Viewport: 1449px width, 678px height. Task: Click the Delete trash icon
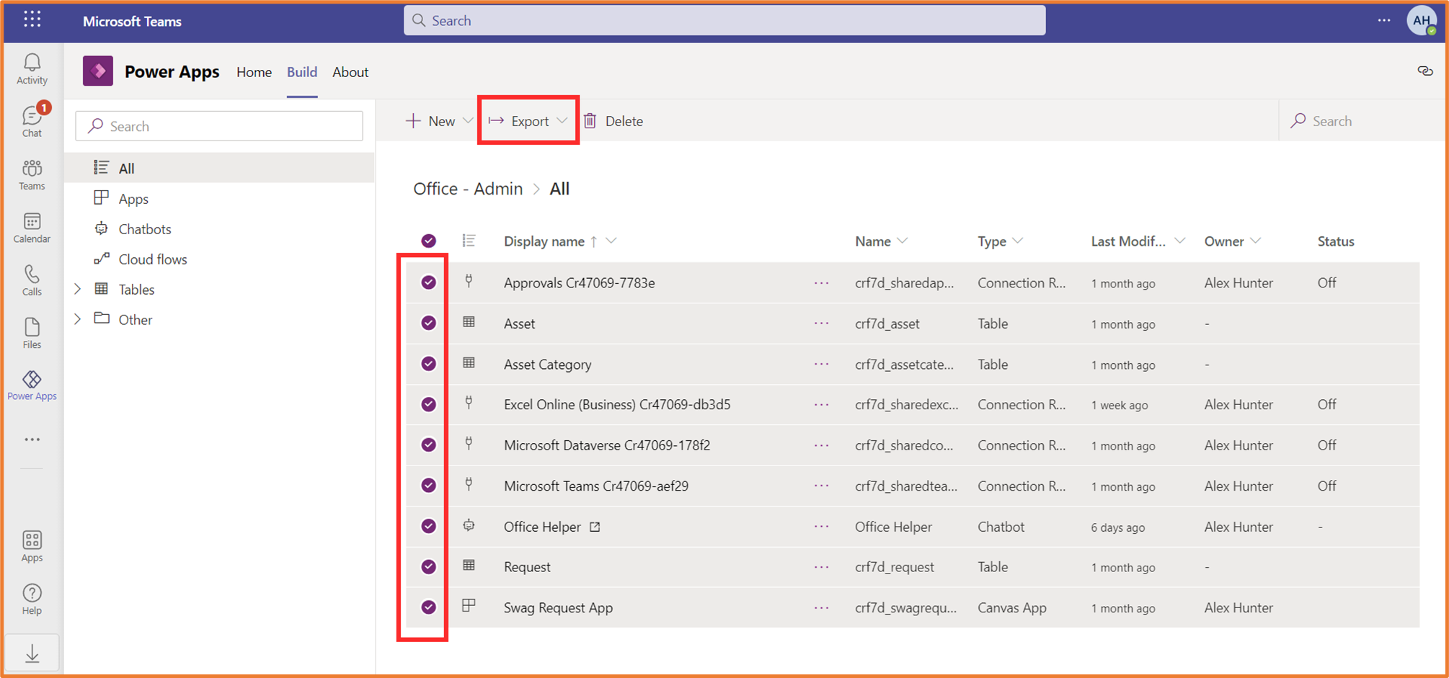[x=590, y=120]
